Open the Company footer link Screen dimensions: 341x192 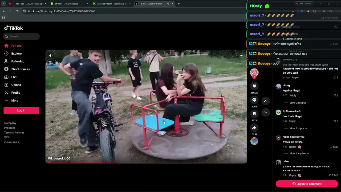coord(10,123)
